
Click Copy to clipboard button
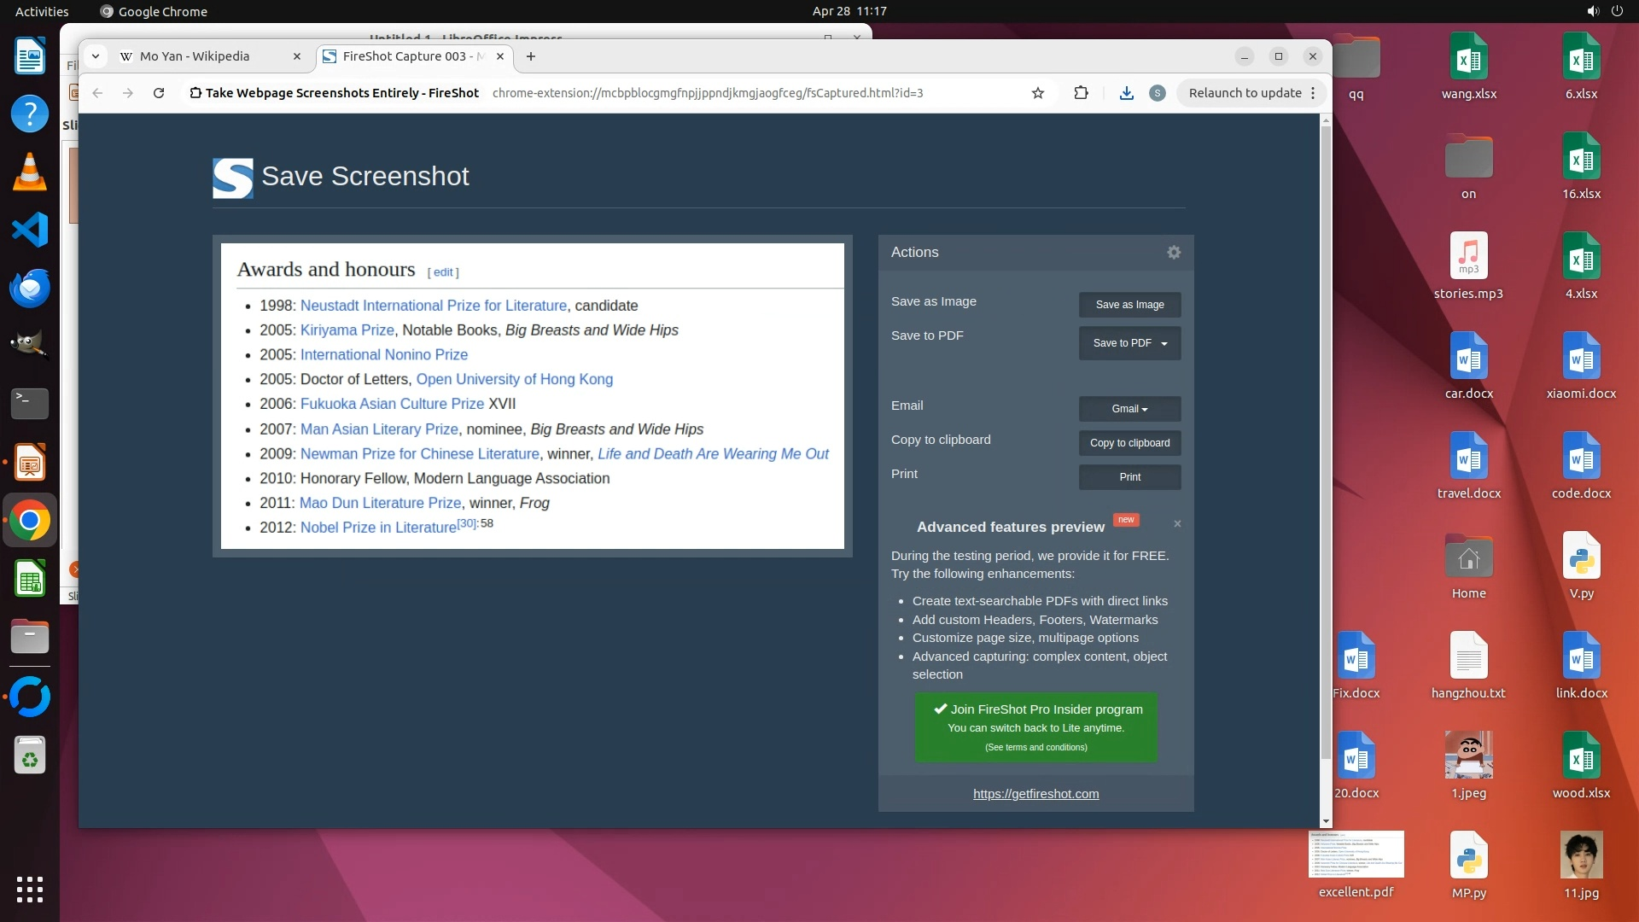[1129, 443]
